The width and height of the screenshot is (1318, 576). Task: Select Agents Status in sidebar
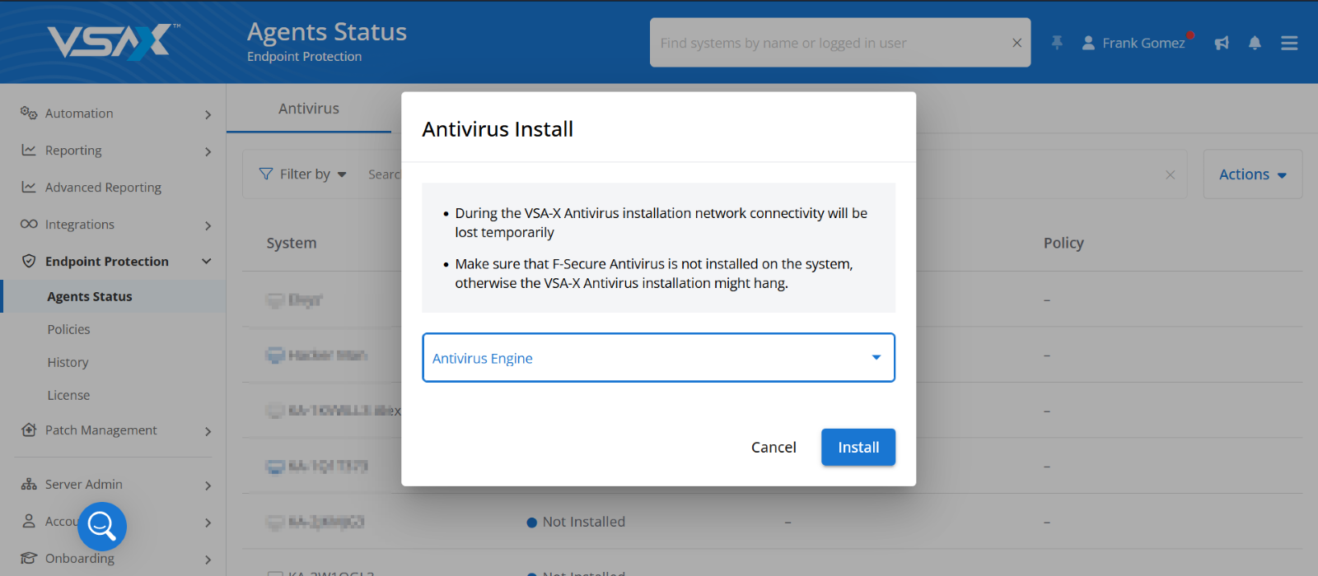click(x=90, y=296)
